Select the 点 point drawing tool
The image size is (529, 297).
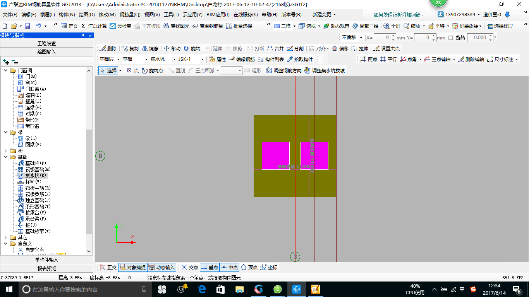point(133,70)
